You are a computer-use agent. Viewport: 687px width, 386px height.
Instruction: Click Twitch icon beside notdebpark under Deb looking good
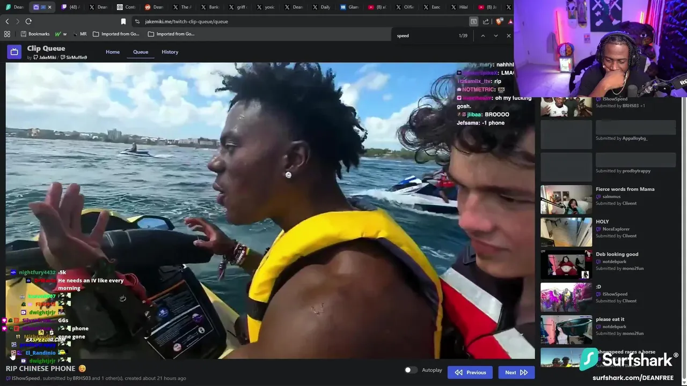(598, 262)
